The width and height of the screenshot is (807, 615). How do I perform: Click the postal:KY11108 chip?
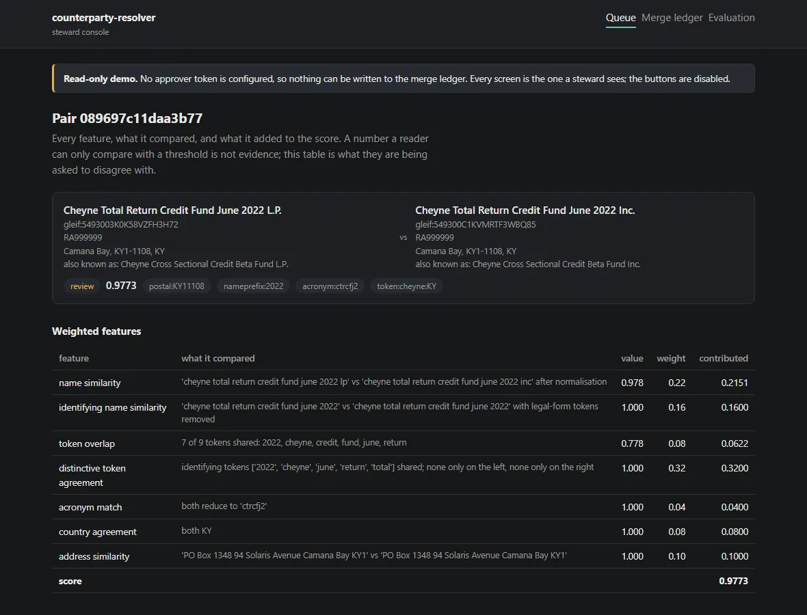tap(176, 286)
